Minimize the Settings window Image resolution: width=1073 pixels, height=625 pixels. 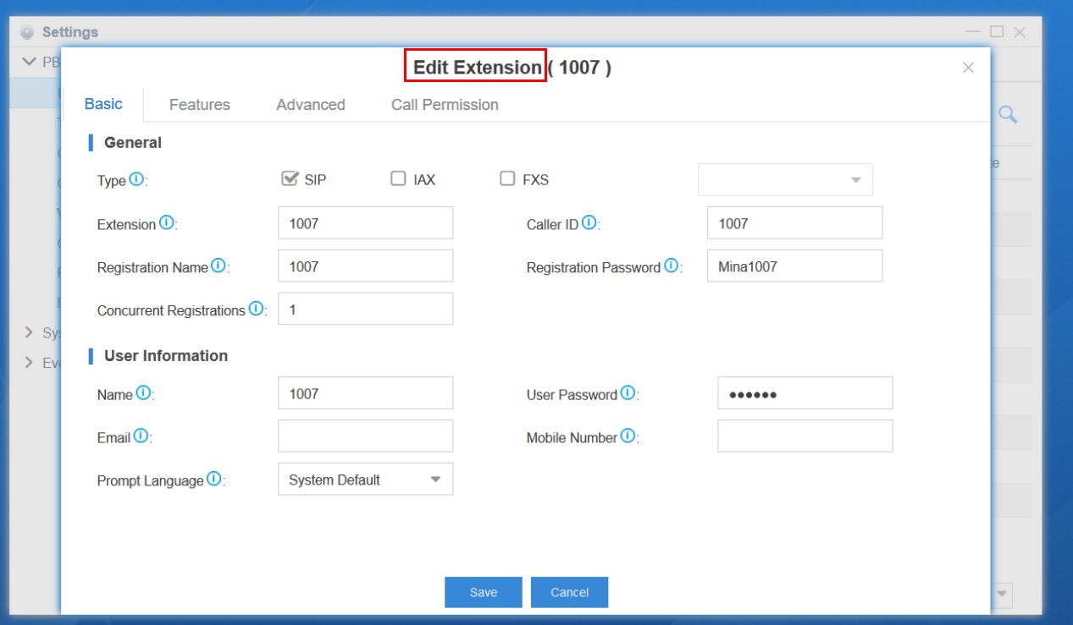click(974, 32)
